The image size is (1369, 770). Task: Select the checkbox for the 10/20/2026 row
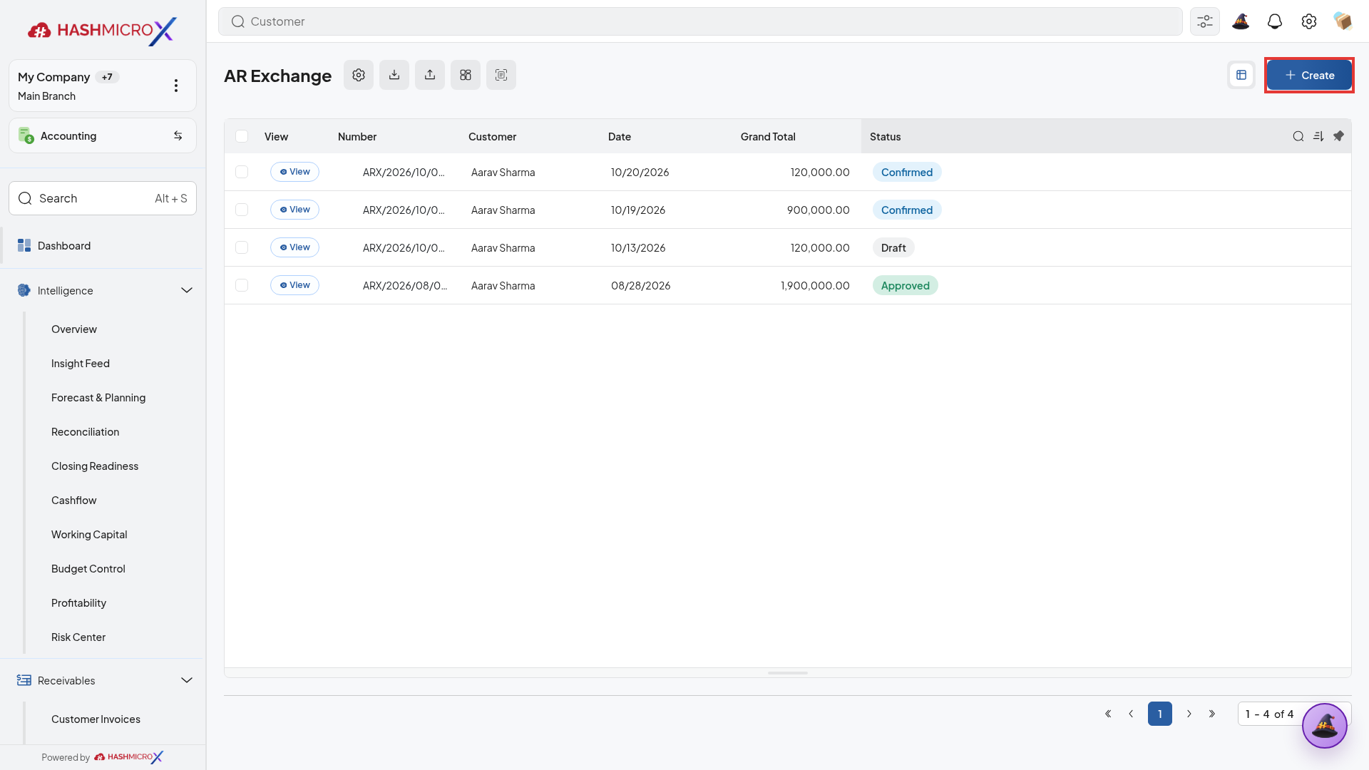click(242, 172)
